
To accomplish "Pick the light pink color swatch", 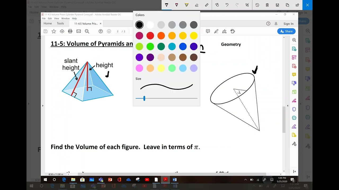I will (x=139, y=68).
